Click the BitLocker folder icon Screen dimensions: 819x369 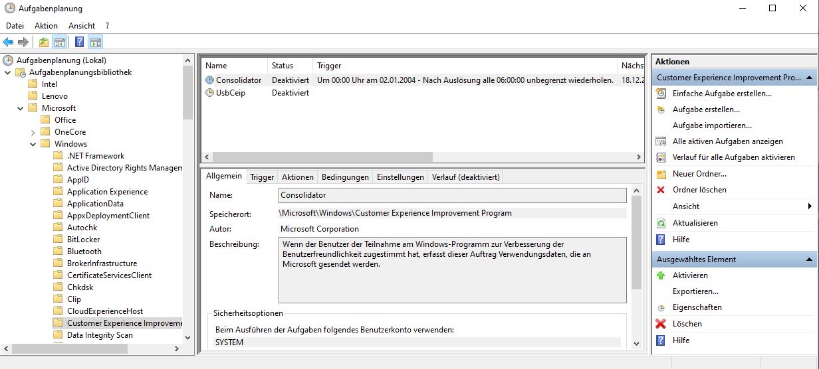(x=58, y=240)
